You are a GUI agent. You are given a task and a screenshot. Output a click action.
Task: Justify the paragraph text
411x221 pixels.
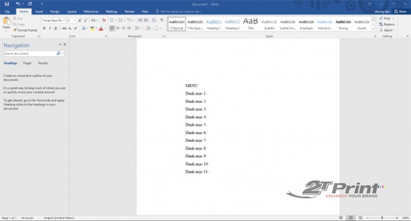click(129, 28)
